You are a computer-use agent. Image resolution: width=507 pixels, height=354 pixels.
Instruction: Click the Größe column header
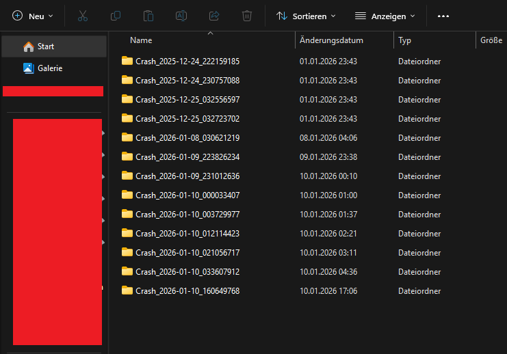491,40
